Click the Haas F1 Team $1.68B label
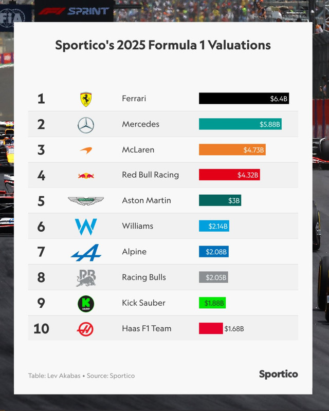This screenshot has height=411, width=329. click(x=234, y=329)
